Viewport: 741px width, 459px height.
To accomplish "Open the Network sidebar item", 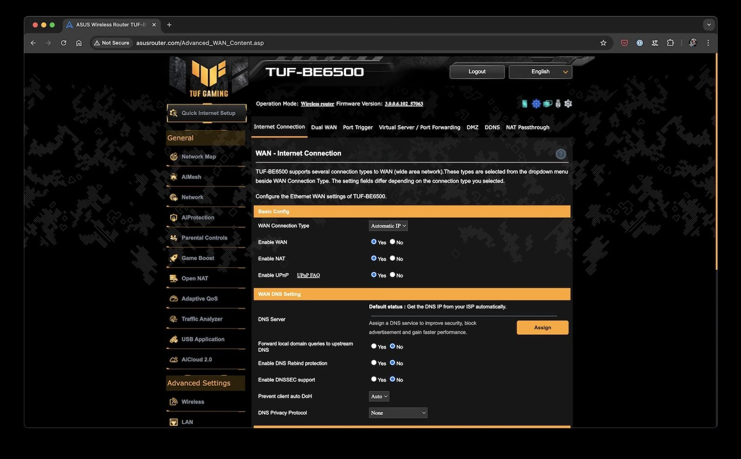I will pyautogui.click(x=206, y=197).
